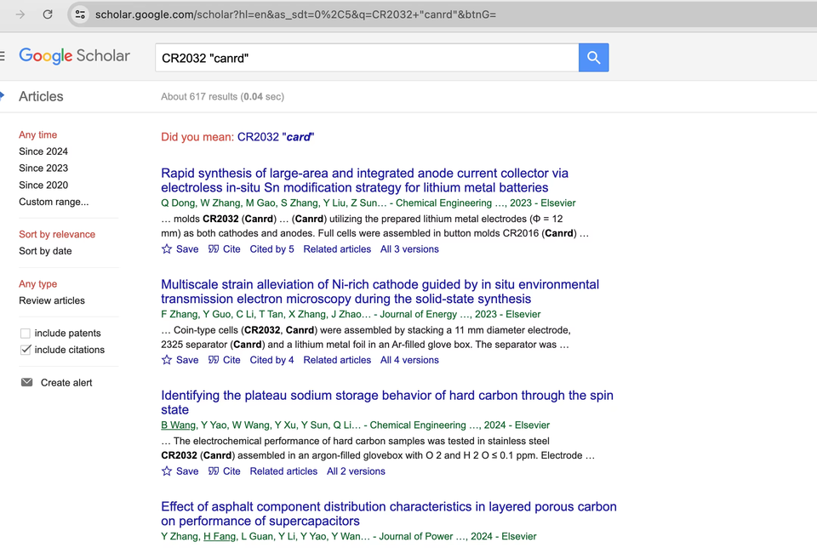Click star Save icon for Multiscale strain result
Screen dimensions: 817x548
click(x=167, y=360)
